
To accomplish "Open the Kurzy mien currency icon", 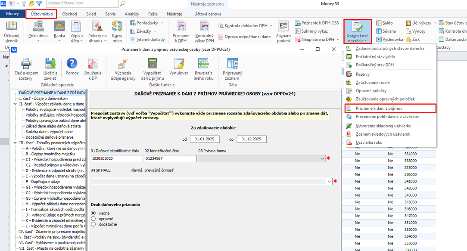I will pos(117,27).
